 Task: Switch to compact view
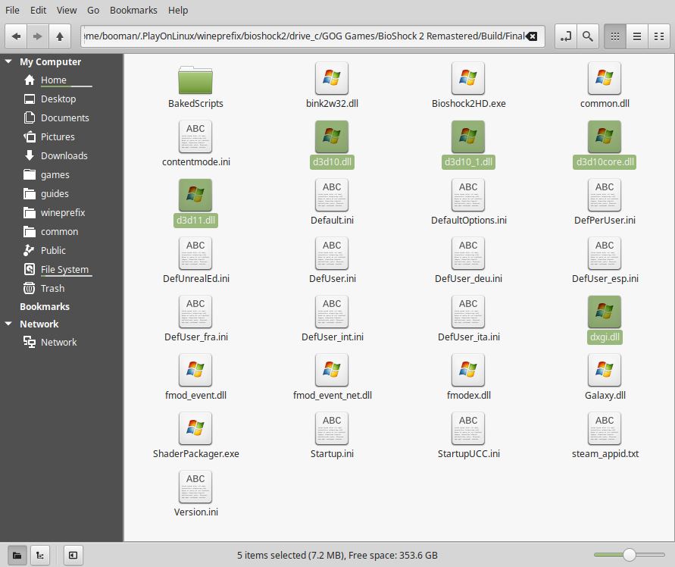click(659, 36)
